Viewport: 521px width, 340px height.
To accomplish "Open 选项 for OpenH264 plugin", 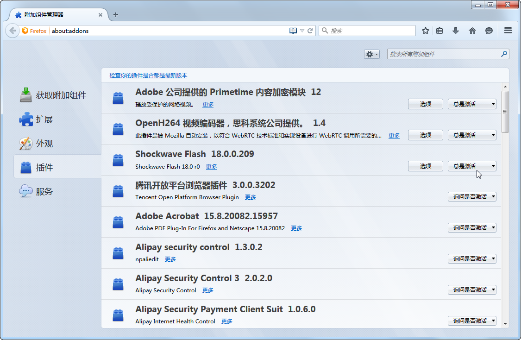I will [x=425, y=135].
